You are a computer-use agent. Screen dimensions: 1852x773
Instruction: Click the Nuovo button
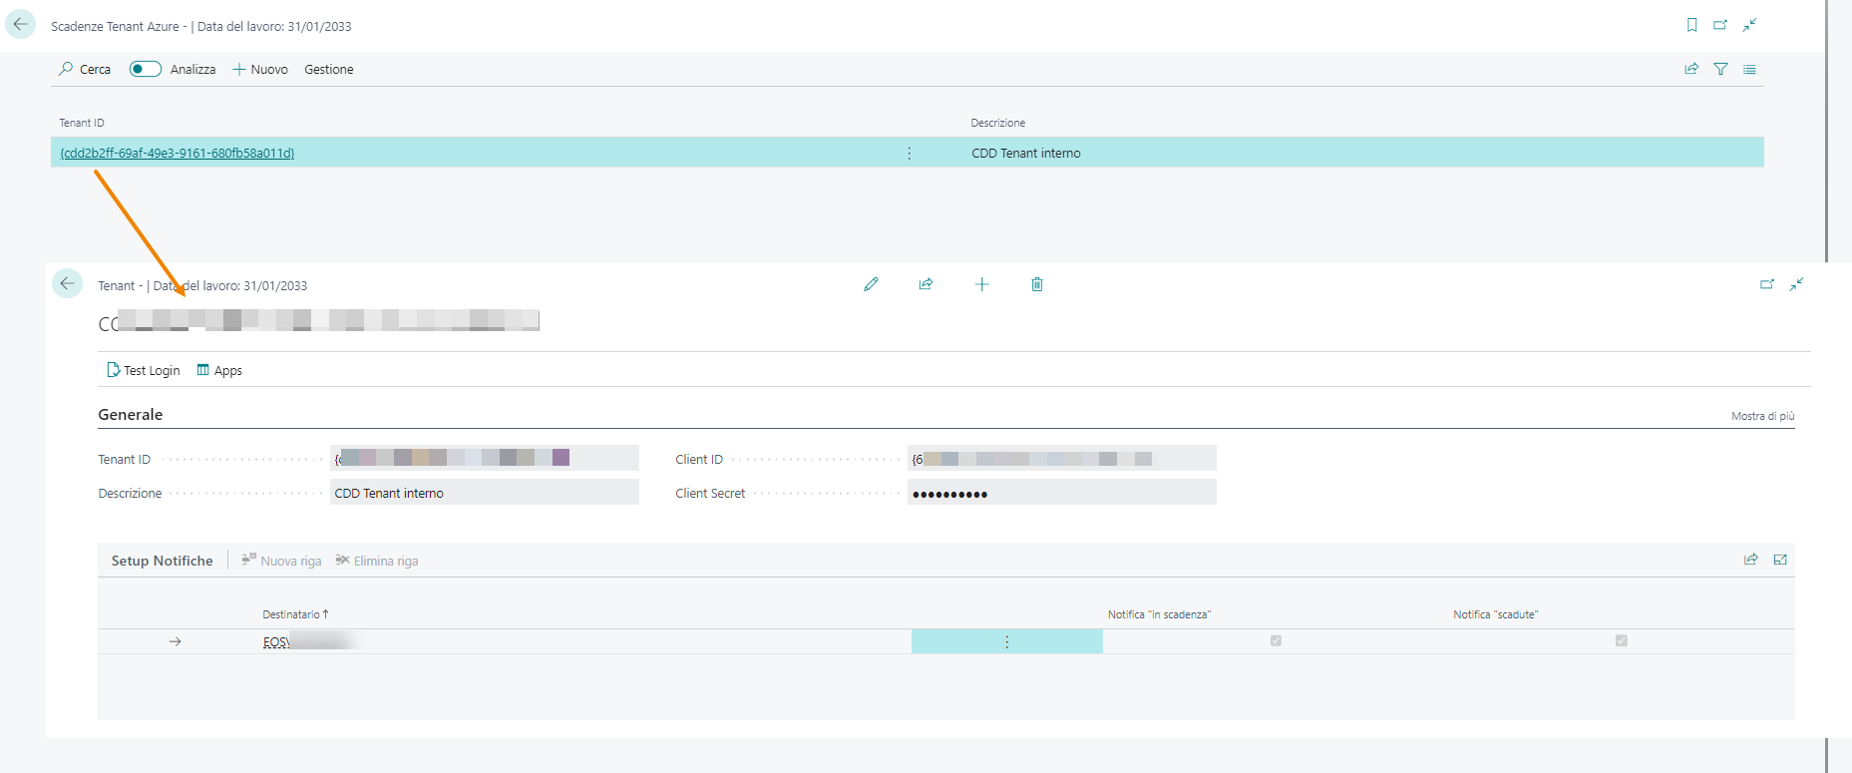coord(260,69)
